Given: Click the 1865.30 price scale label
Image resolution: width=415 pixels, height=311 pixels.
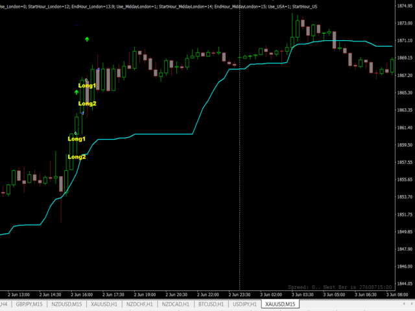Looking at the screenshot, I should (x=405, y=93).
